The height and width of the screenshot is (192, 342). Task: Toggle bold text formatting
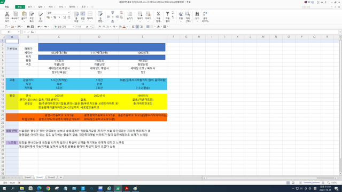(99, 27)
